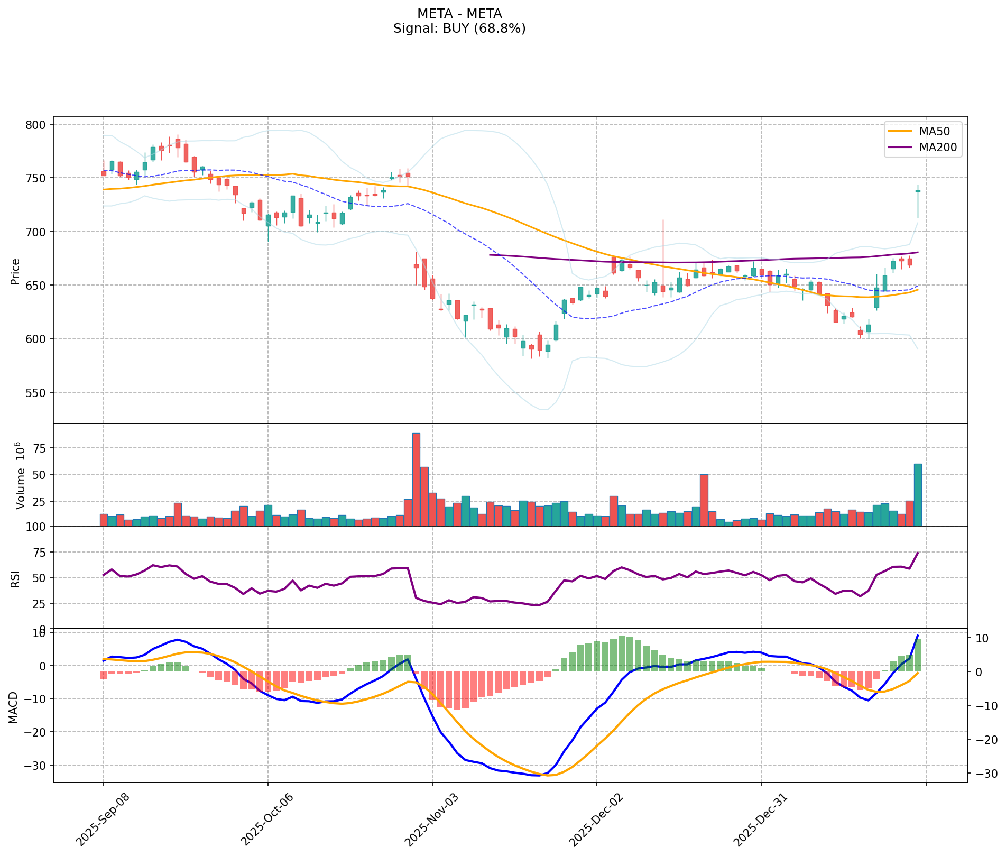
Task: Click the RSI y-axis label
Action: click(x=15, y=578)
